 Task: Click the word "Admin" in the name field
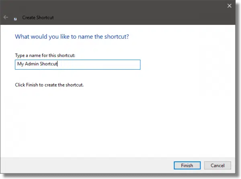click(33, 64)
